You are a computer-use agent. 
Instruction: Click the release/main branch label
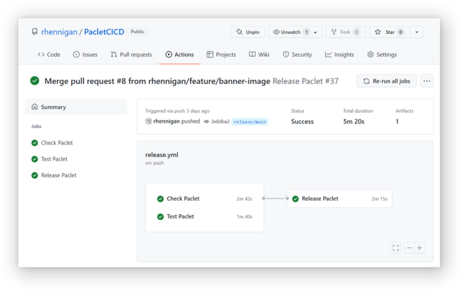(250, 121)
